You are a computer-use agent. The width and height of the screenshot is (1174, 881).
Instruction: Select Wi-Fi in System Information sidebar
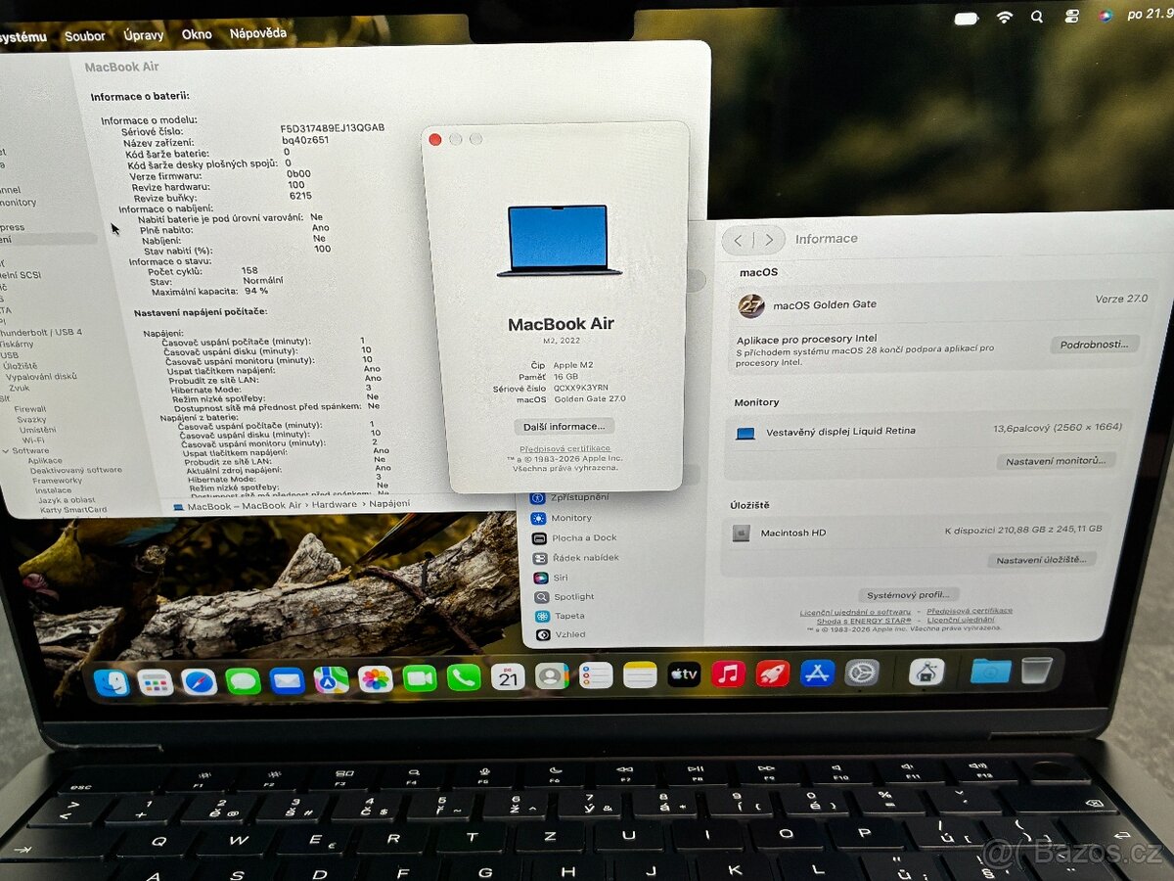point(34,440)
